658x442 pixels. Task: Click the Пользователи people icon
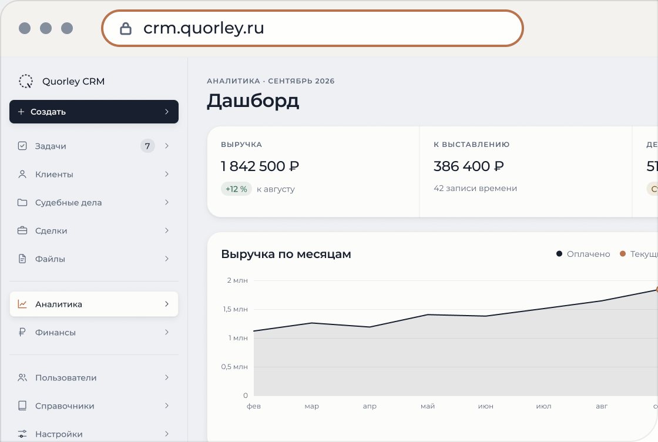click(22, 377)
